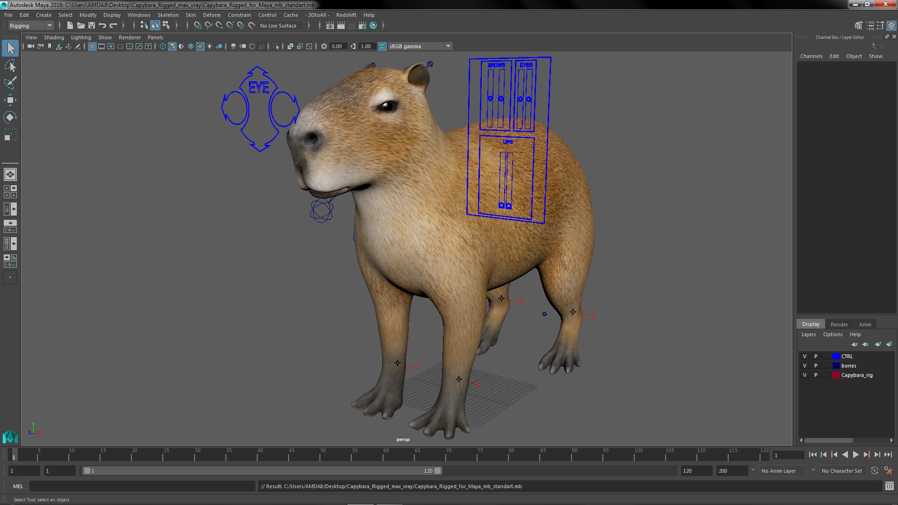898x505 pixels.
Task: Open the No Live Surface field
Action: pos(280,26)
